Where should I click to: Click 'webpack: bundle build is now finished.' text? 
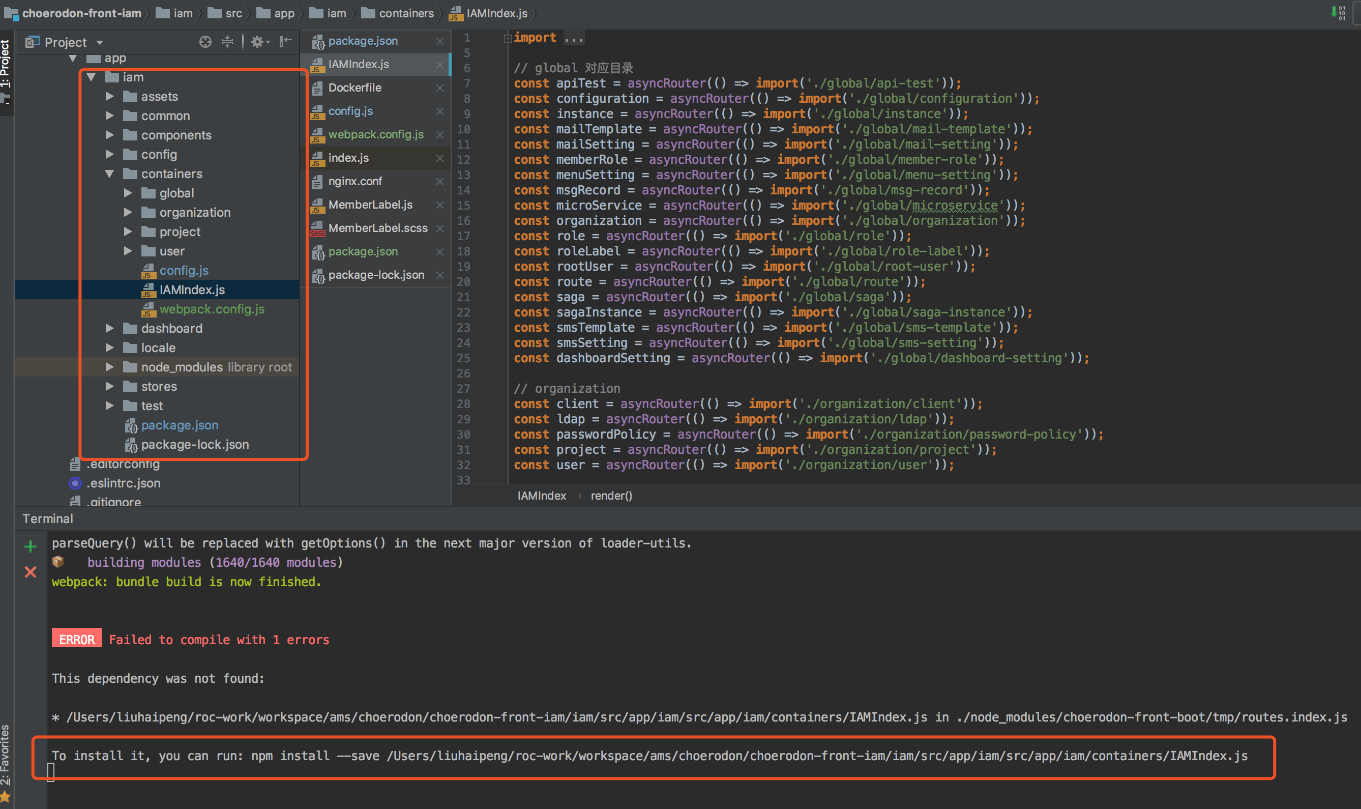click(186, 582)
